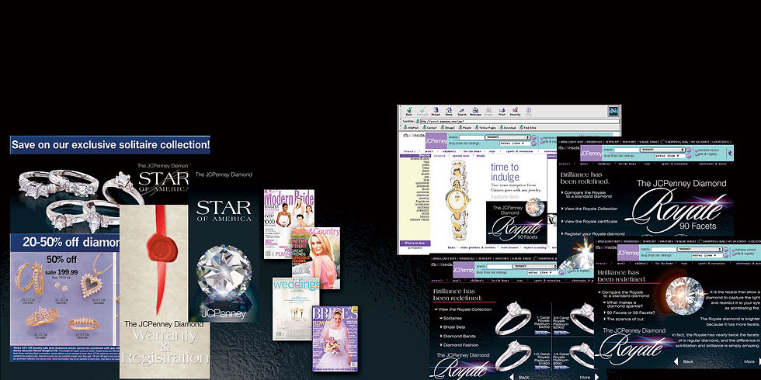Open the Contact bookmark in the Netscape window

click(429, 127)
